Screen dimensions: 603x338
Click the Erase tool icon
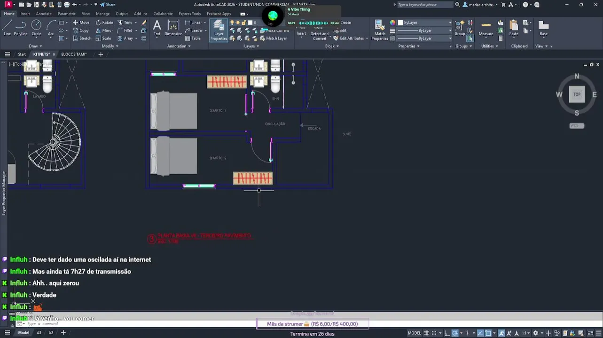144,23
